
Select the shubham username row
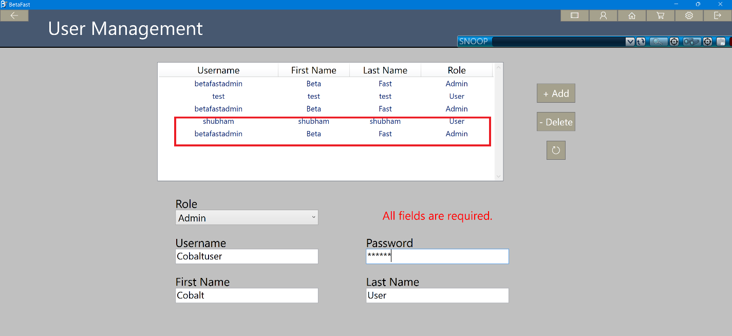326,121
